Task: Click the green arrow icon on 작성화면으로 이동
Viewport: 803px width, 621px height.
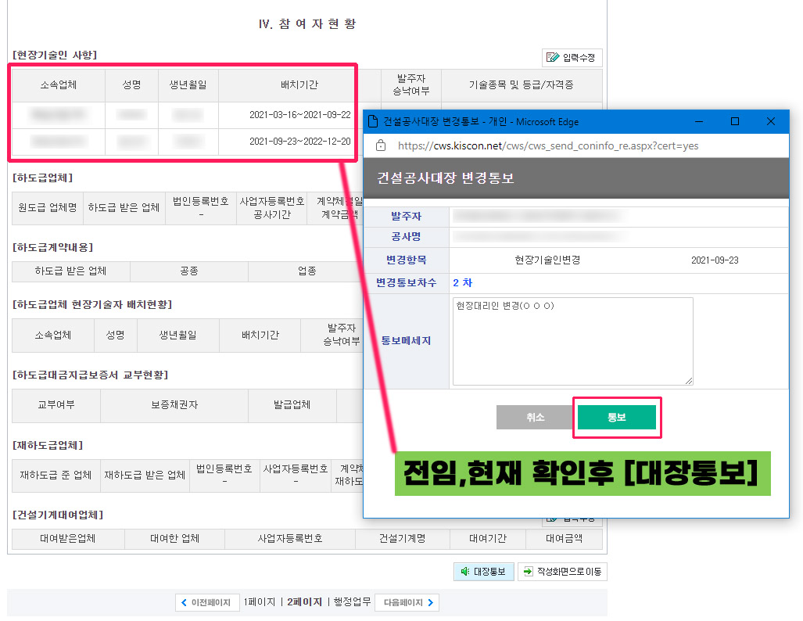Action: (529, 571)
